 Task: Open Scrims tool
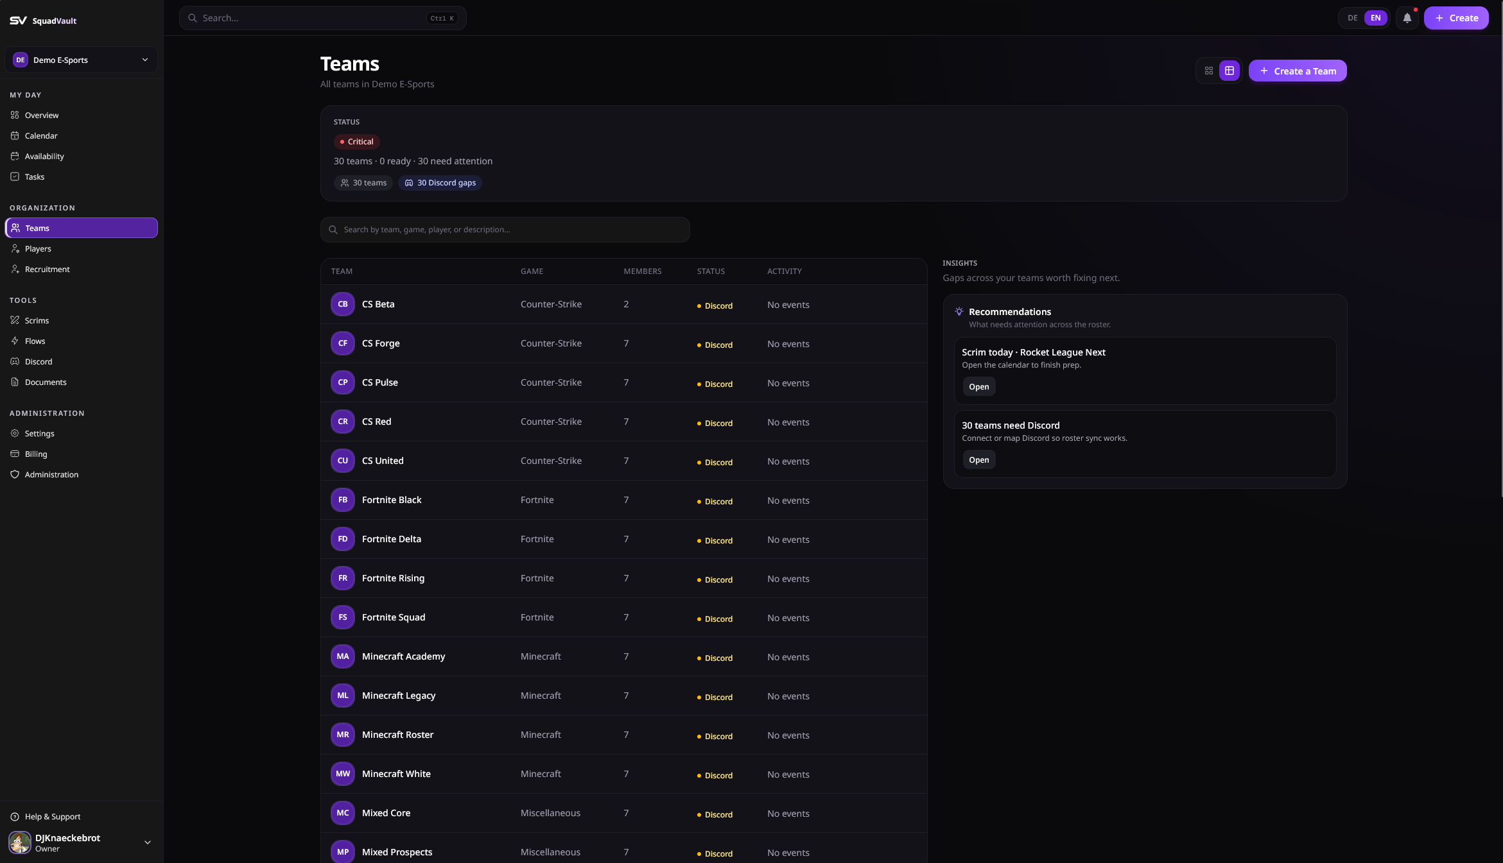tap(81, 320)
